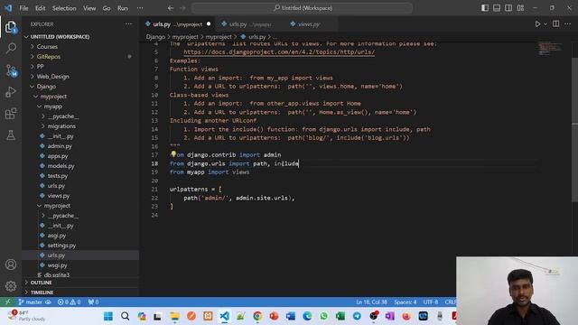Open the Extensions view

click(11, 114)
